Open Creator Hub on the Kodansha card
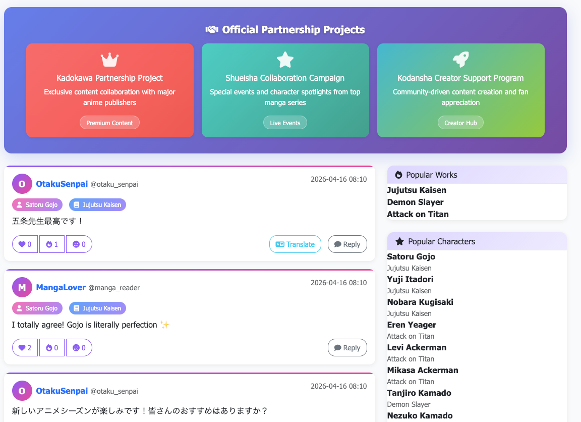This screenshot has width=581, height=422. (460, 122)
